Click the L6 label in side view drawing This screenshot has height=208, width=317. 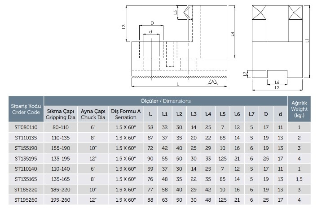[277, 82]
